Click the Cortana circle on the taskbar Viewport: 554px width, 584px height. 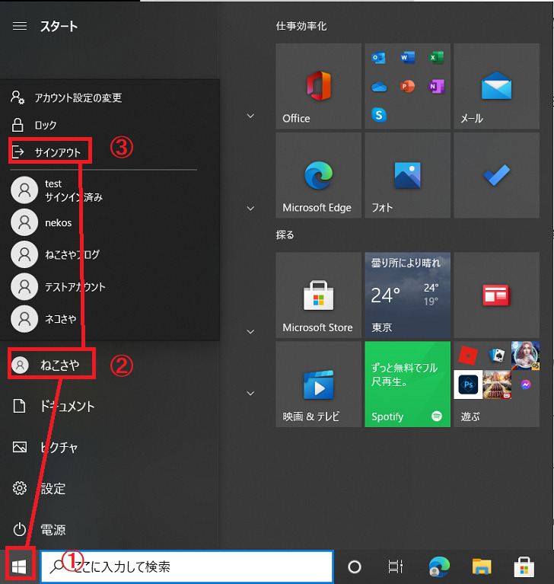[354, 566]
